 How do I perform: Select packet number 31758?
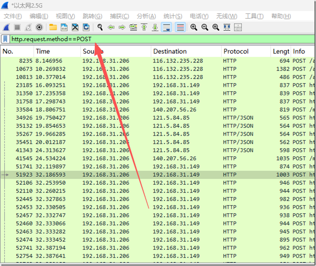[x=157, y=101]
